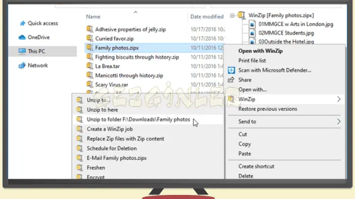The image size is (355, 199).
Task: Choose Restore previous versions
Action: (x=268, y=109)
